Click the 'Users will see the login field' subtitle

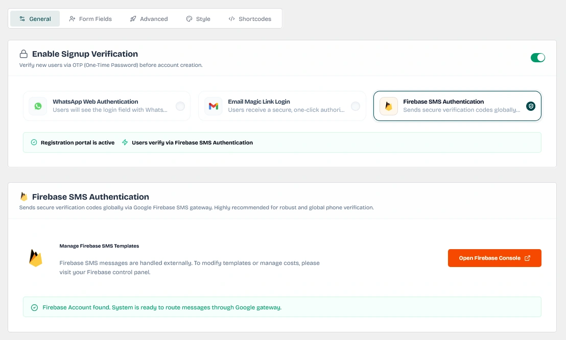pyautogui.click(x=110, y=110)
